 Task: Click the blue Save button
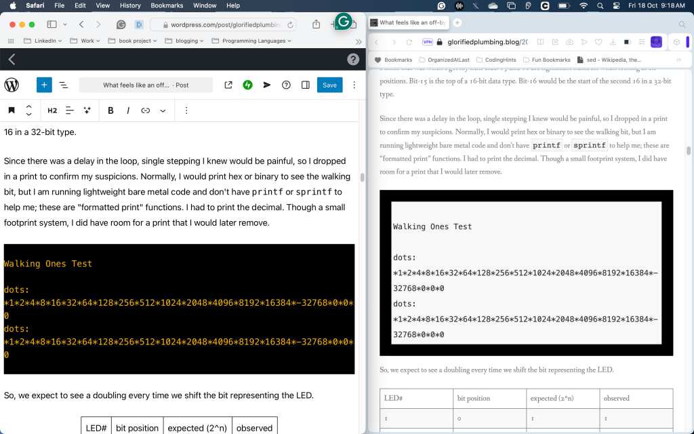(x=329, y=85)
